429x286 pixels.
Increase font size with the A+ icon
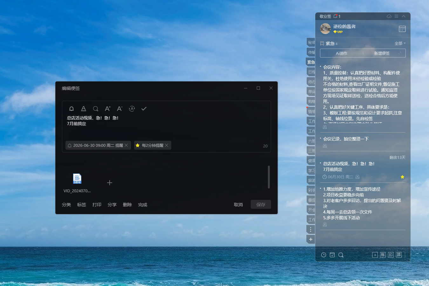click(108, 109)
